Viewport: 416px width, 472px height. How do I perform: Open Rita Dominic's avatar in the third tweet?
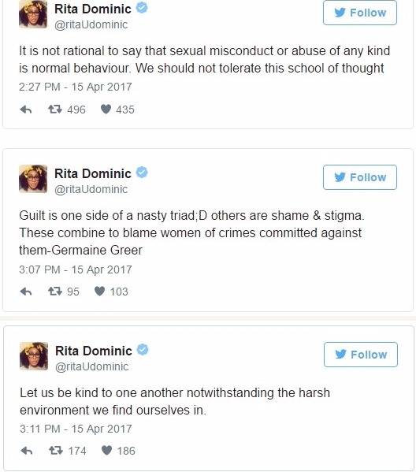point(34,356)
